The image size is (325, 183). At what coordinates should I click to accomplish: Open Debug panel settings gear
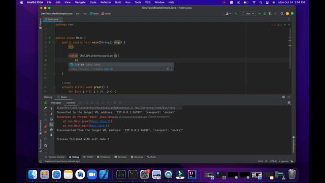[283, 97]
